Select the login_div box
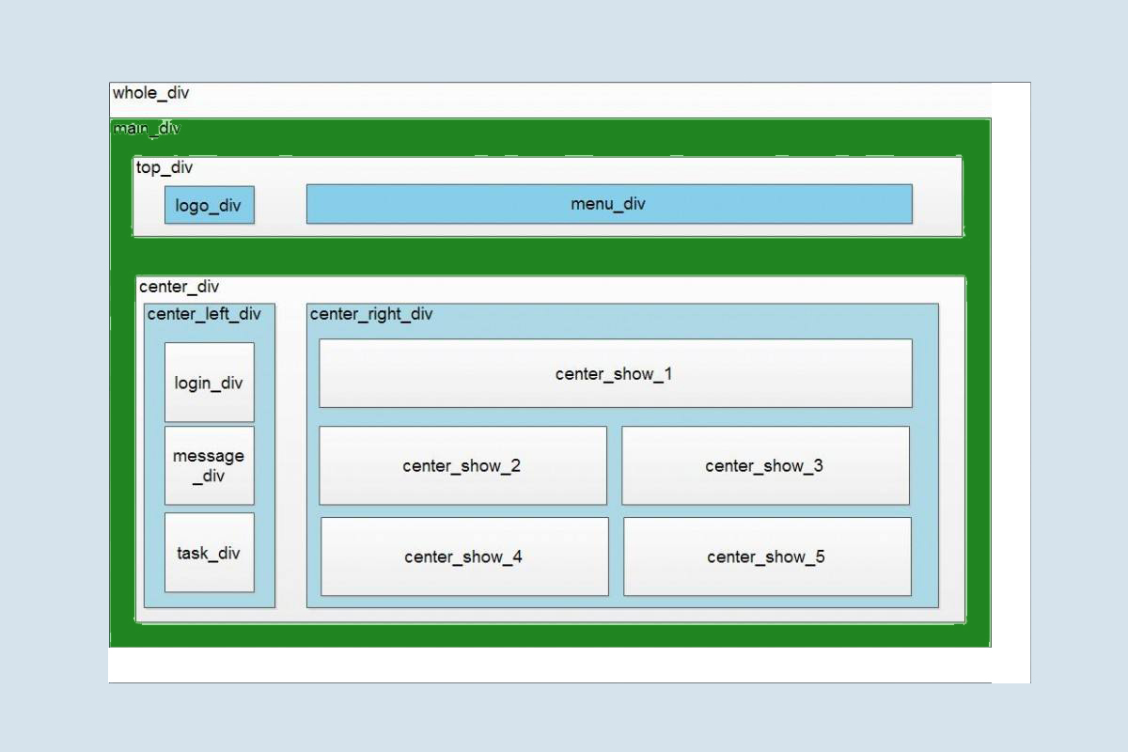 click(x=209, y=382)
